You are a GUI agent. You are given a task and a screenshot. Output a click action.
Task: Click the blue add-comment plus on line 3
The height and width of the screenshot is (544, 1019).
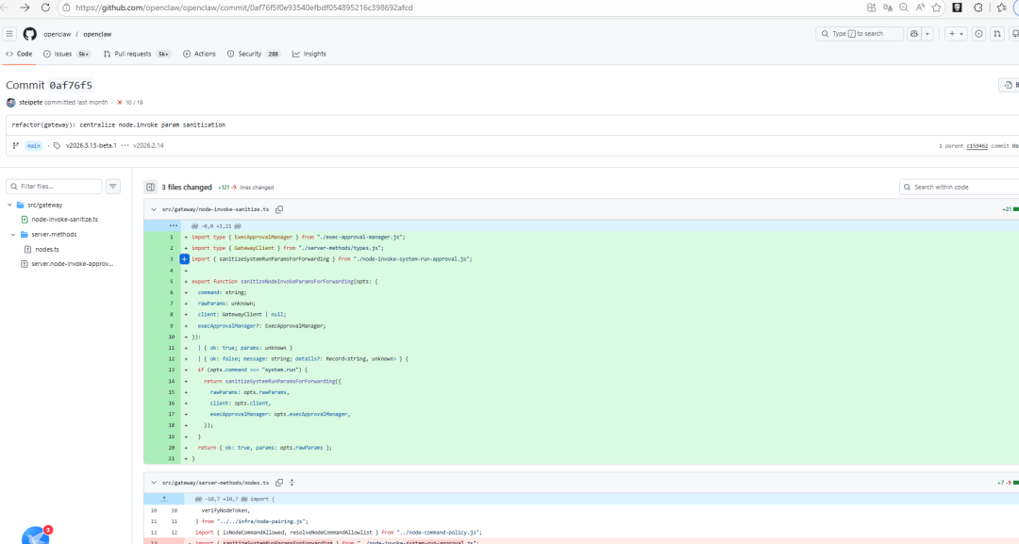coord(185,258)
